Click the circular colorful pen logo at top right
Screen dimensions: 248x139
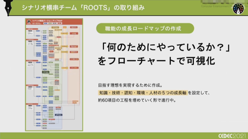click(238, 9)
